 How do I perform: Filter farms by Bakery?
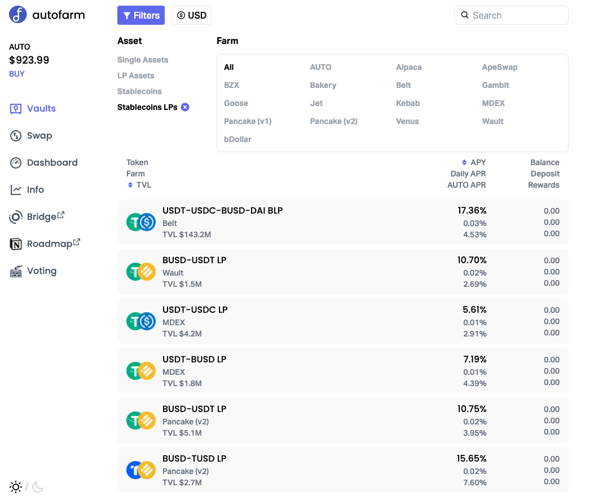(x=323, y=85)
